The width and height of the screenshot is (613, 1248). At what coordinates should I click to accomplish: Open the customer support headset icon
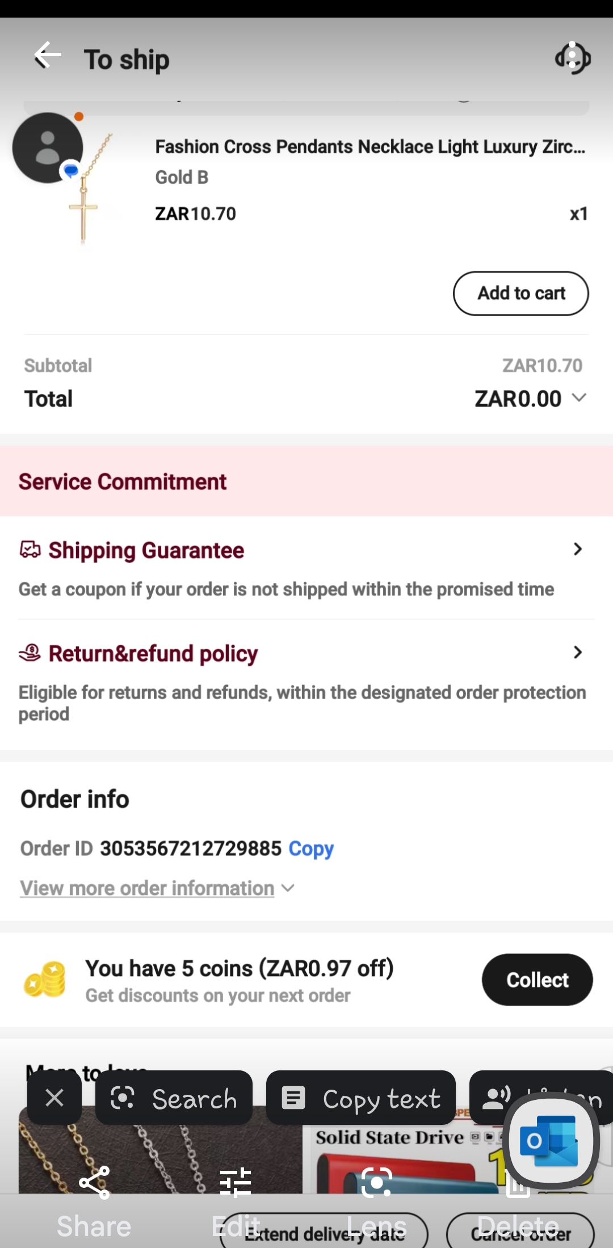click(x=573, y=58)
